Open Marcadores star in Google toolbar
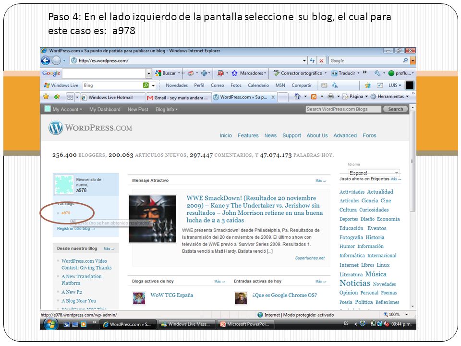This screenshot has height=346, width=461. 248,73
